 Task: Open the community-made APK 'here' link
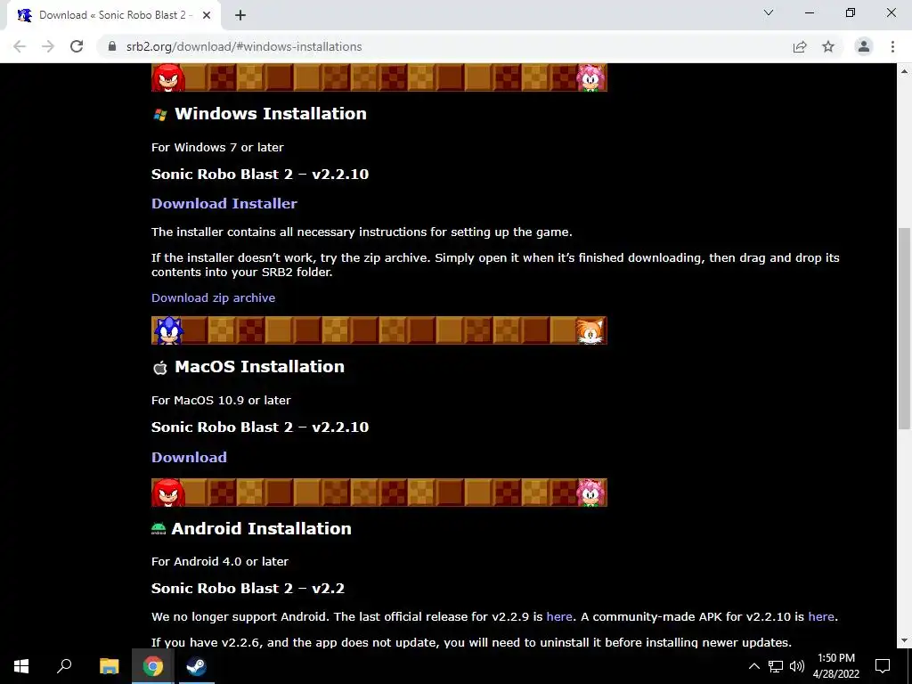point(820,616)
